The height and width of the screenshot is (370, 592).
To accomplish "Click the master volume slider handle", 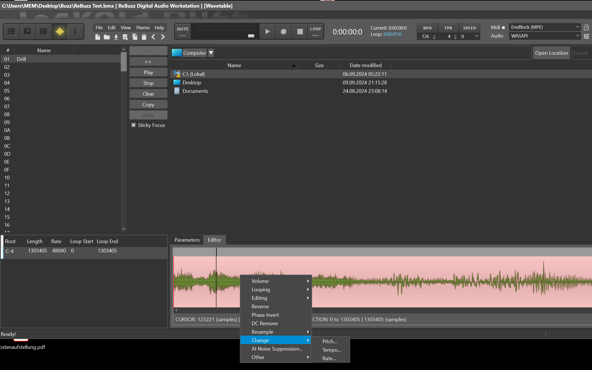I will [x=251, y=36].
